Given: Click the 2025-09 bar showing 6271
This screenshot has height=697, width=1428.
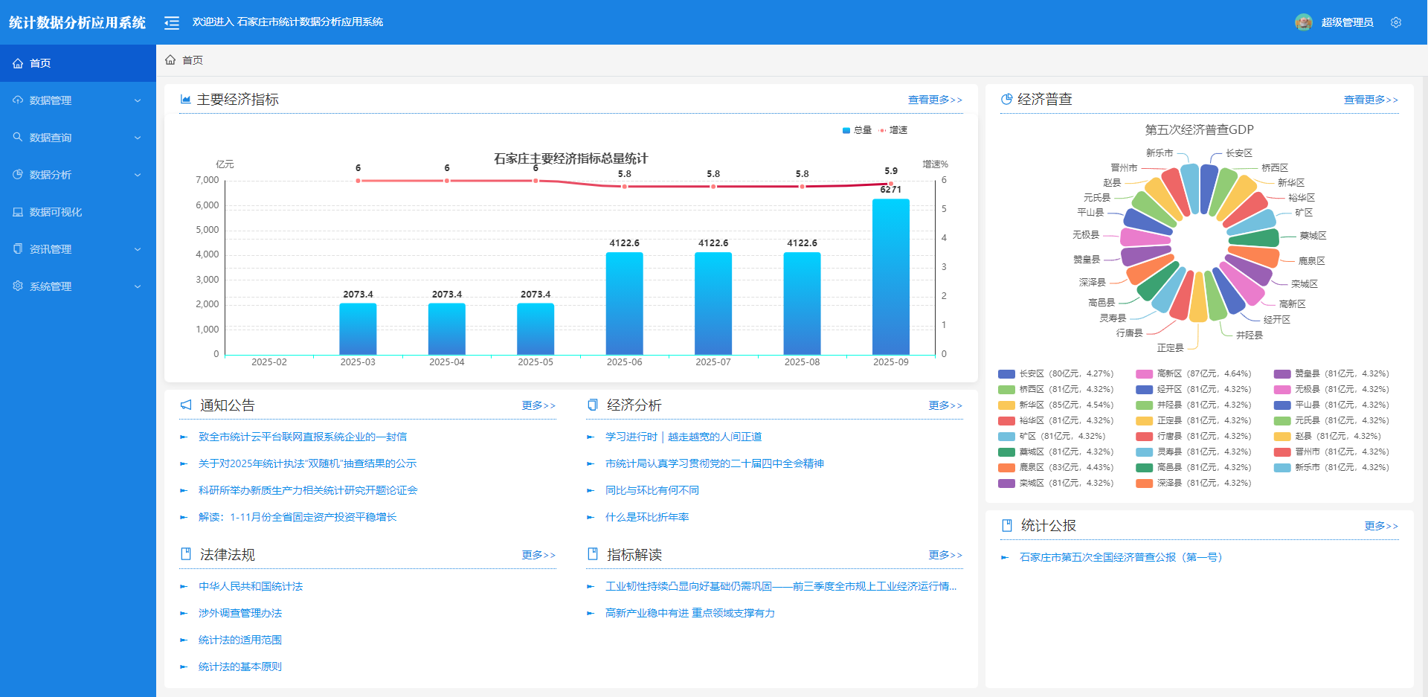Looking at the screenshot, I should 891,277.
